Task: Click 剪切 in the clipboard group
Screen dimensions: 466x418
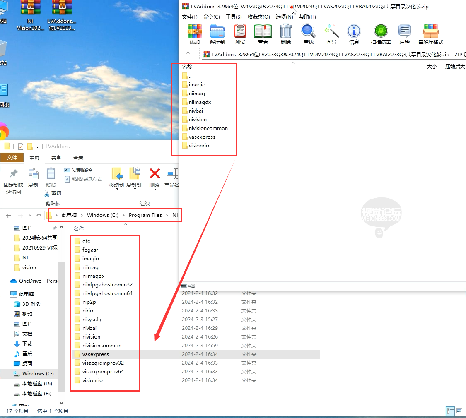Action: (x=53, y=193)
